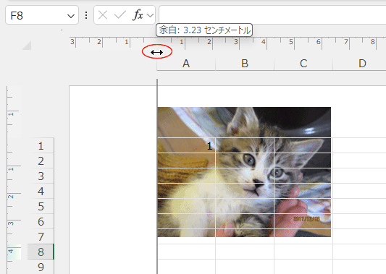This screenshot has width=386, height=274.
Task: Select column C header
Action: click(x=303, y=64)
